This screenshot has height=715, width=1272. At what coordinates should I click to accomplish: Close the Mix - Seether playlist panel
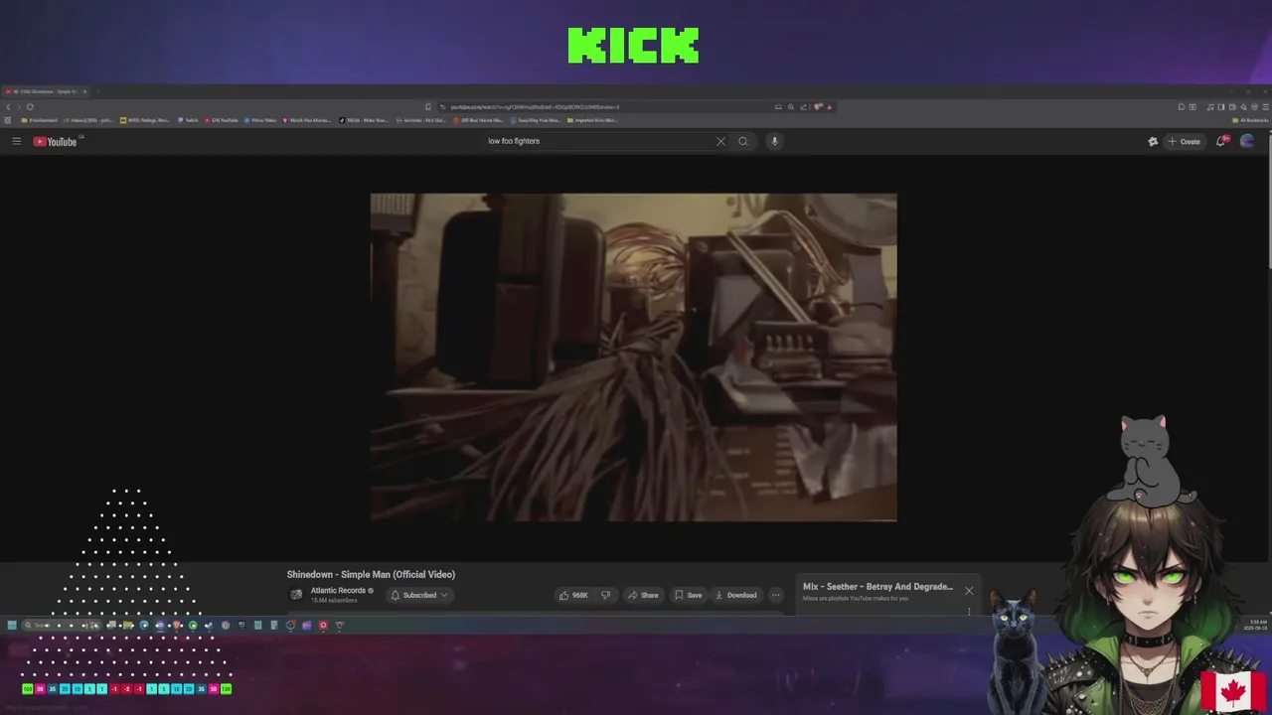pos(969,591)
